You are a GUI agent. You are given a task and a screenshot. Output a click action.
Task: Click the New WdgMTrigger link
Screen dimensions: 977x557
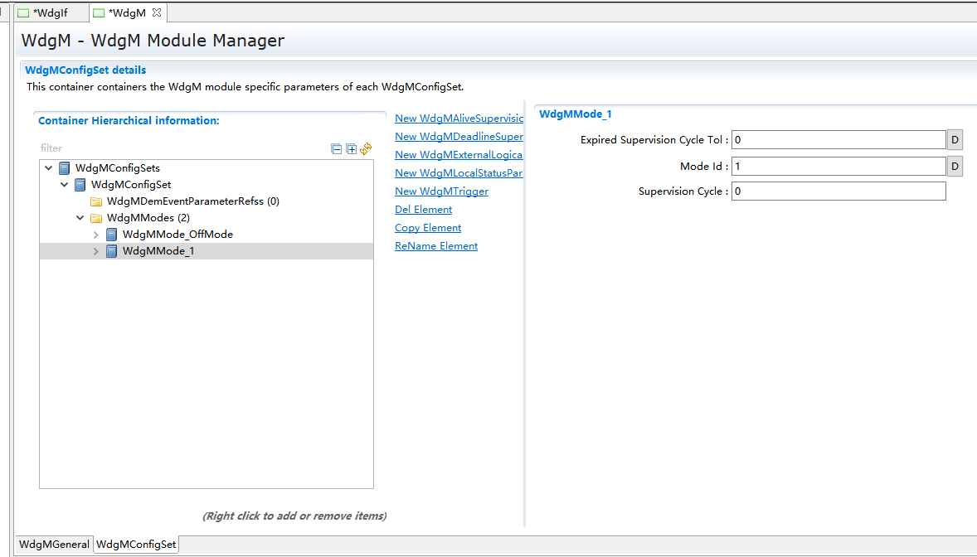pyautogui.click(x=441, y=191)
